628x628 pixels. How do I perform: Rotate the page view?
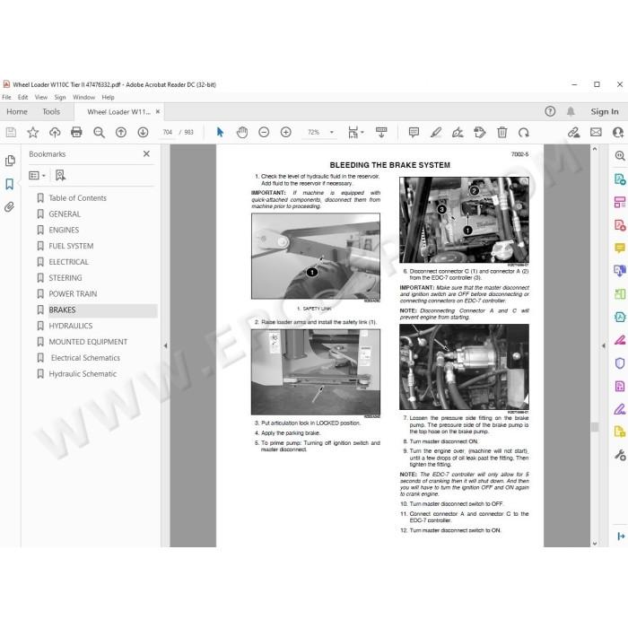(524, 132)
